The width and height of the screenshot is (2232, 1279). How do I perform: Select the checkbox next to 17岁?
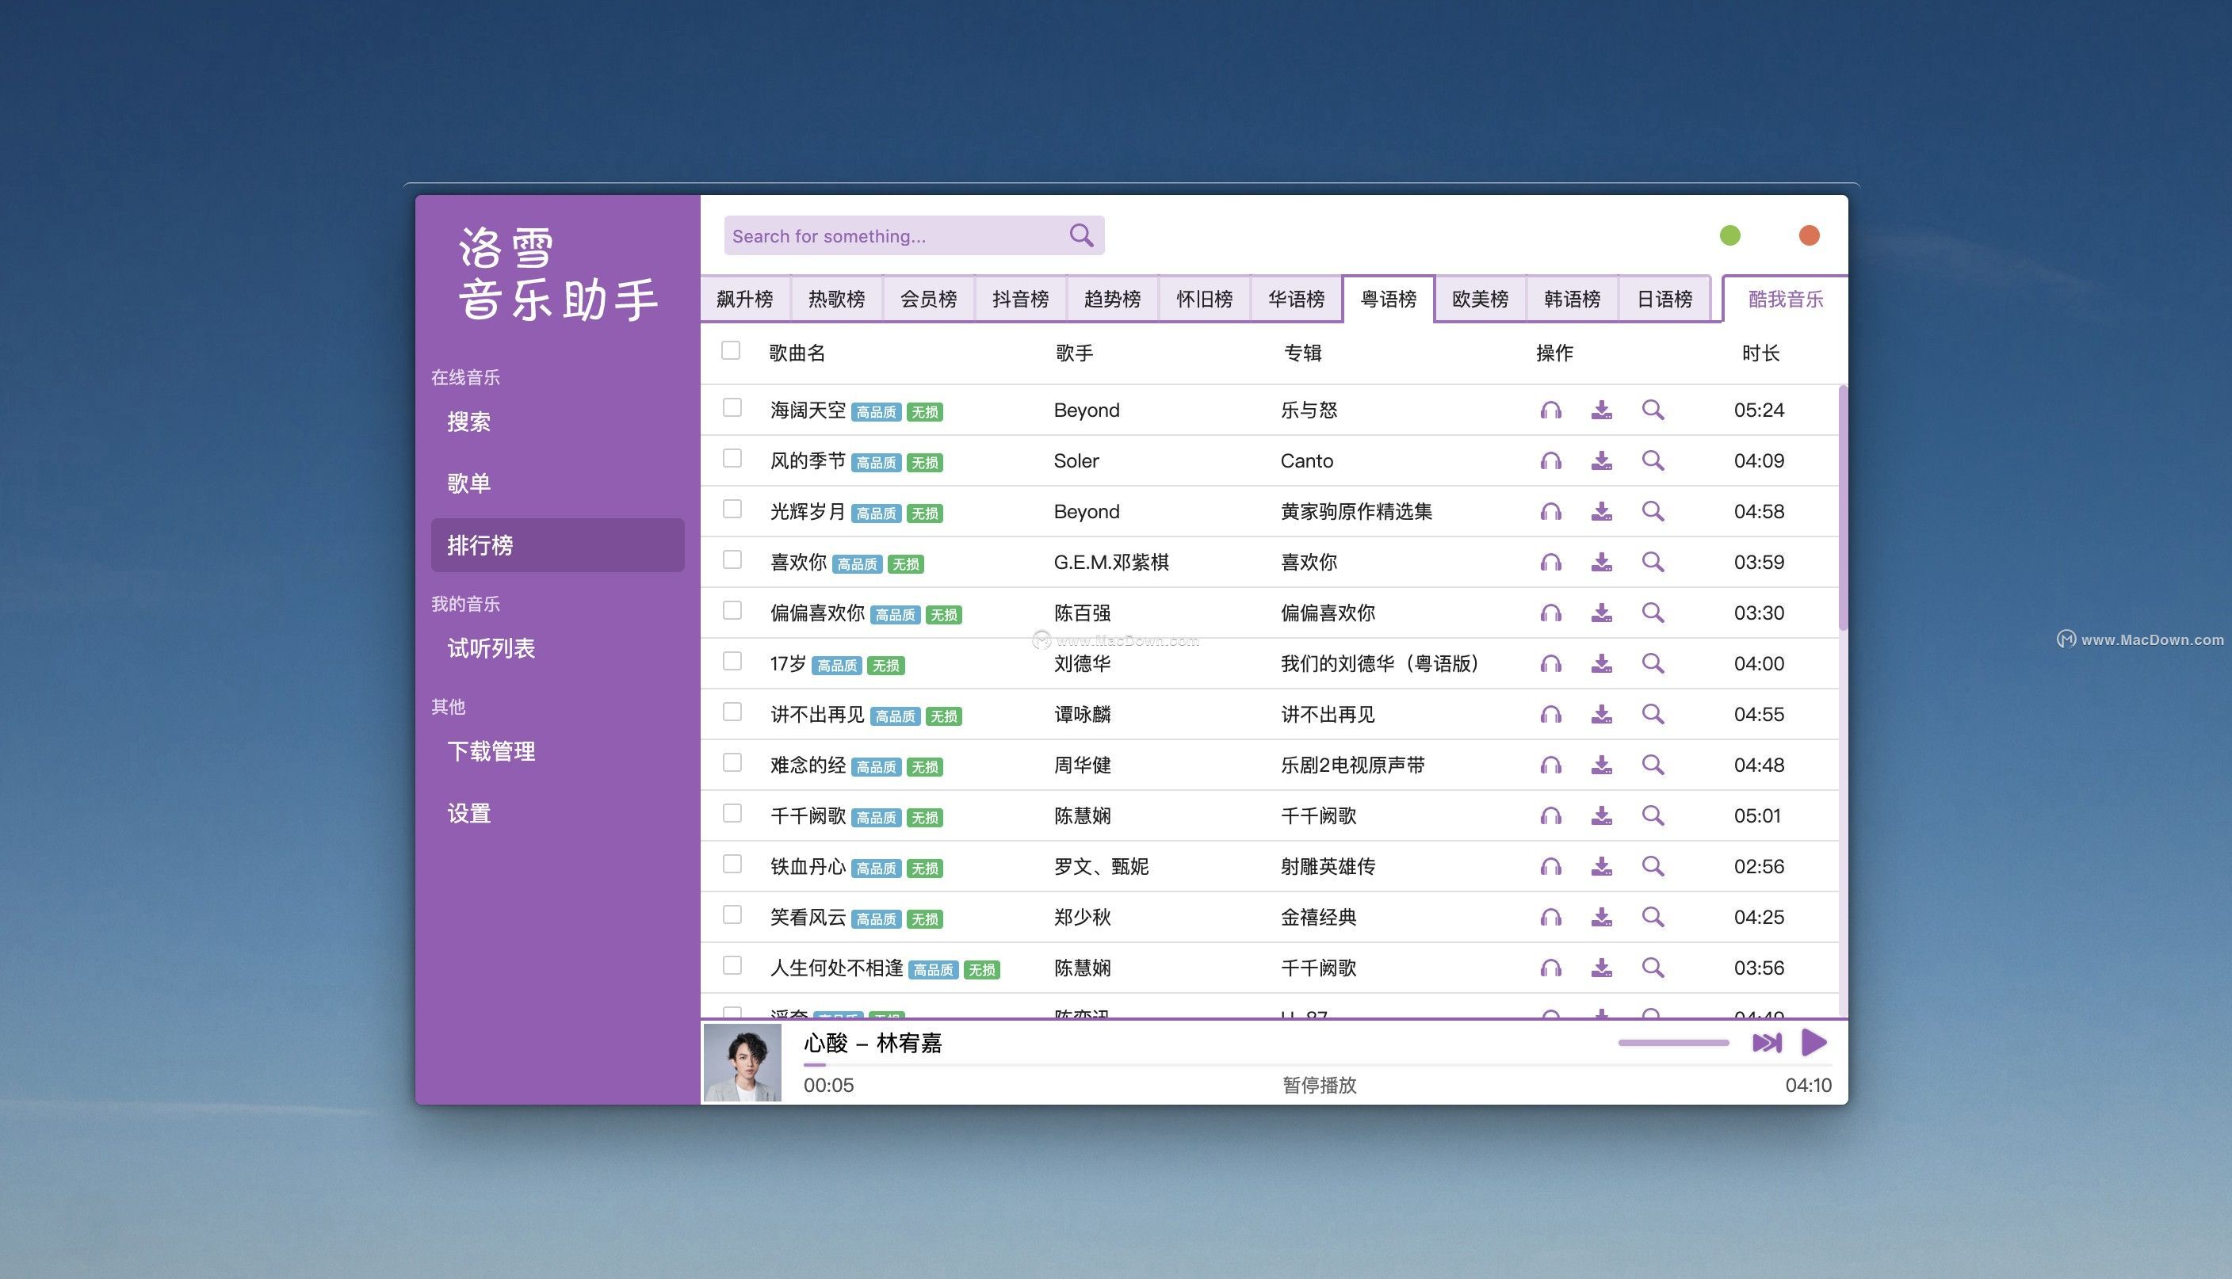(x=732, y=662)
